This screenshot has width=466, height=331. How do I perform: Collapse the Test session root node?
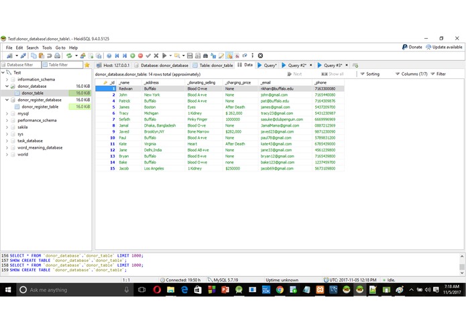[3, 72]
